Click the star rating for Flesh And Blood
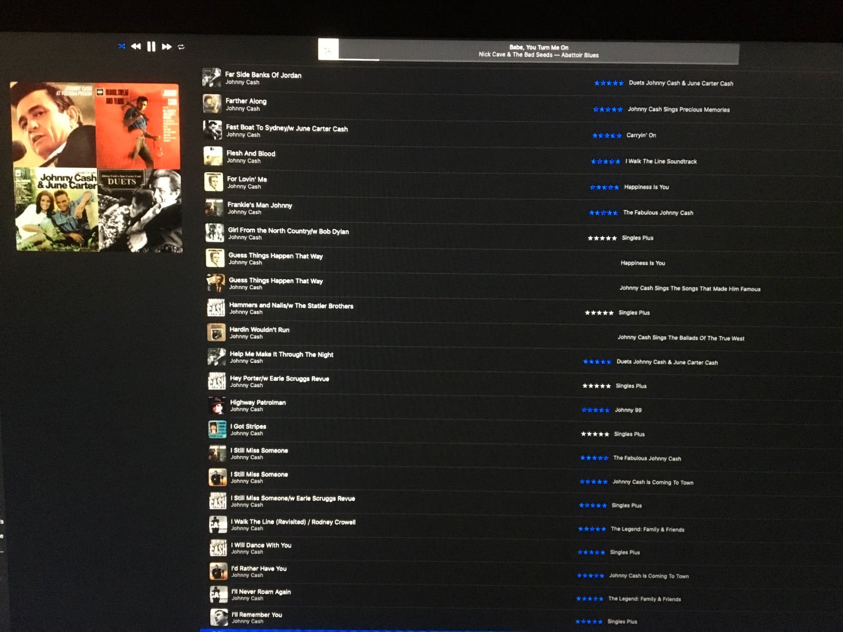 click(606, 162)
